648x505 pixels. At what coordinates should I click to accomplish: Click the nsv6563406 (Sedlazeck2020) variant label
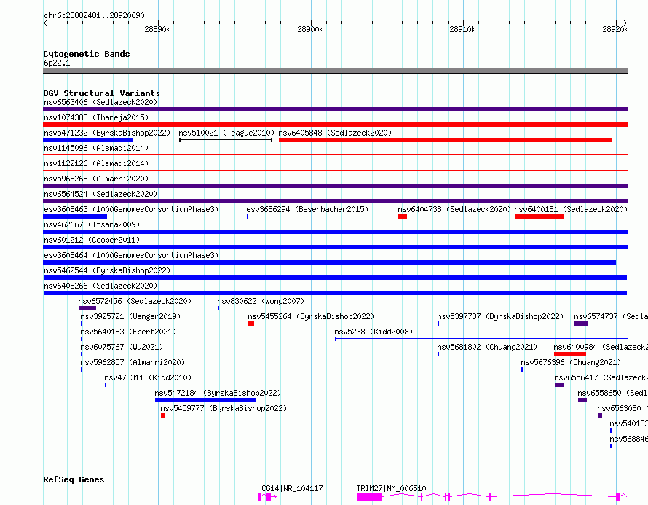pyautogui.click(x=100, y=102)
